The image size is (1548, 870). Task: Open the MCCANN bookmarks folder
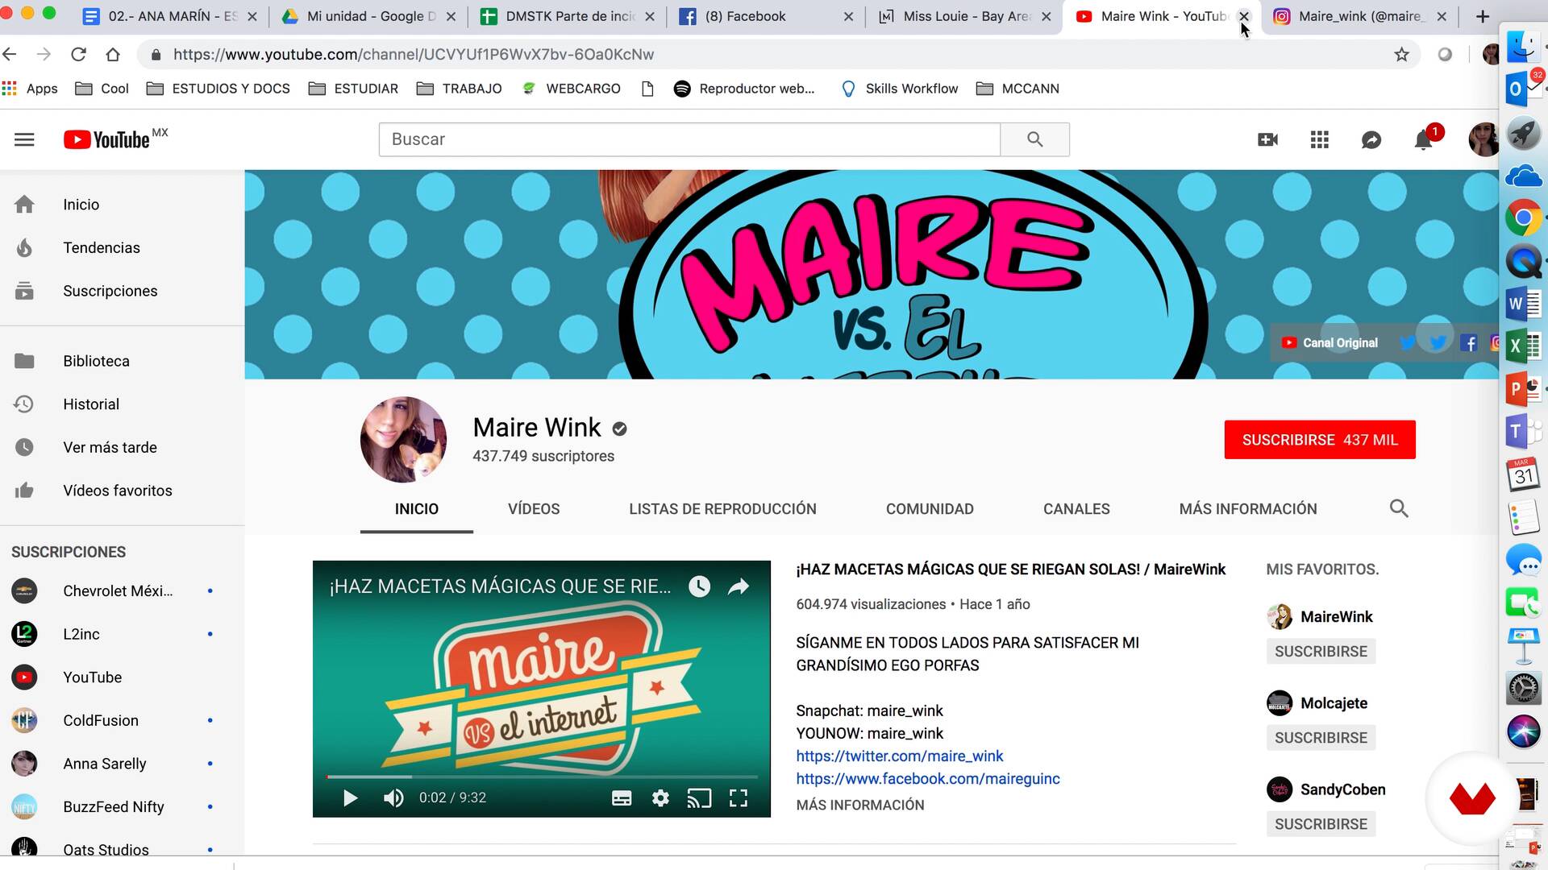[x=1017, y=89]
